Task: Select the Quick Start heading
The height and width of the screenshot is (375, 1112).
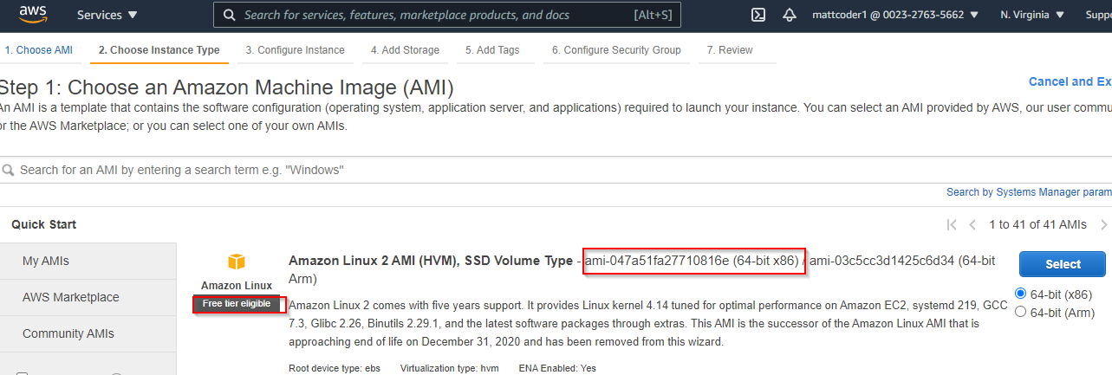Action: pyautogui.click(x=44, y=224)
